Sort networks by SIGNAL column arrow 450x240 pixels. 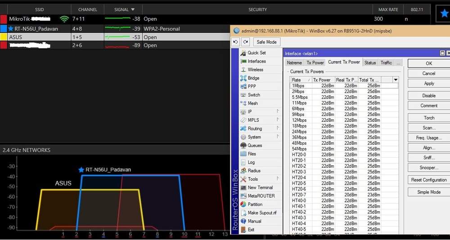(x=133, y=9)
